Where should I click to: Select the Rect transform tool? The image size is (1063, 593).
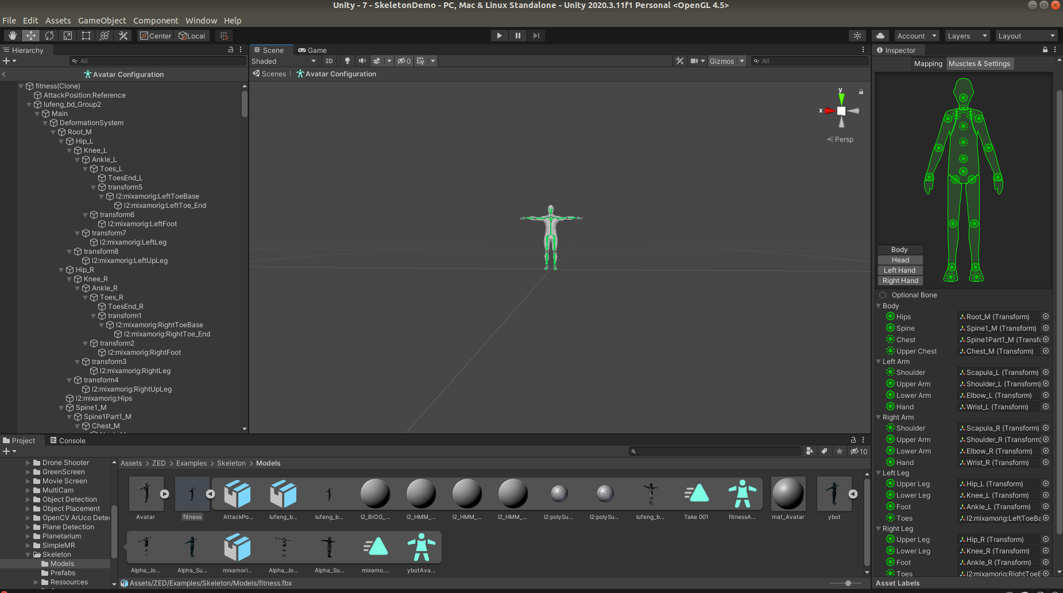click(x=86, y=35)
